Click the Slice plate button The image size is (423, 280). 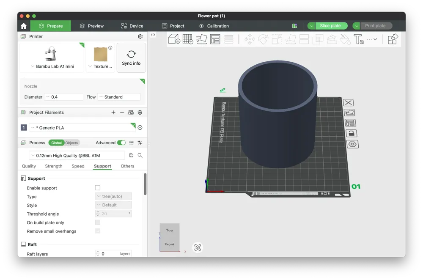[x=331, y=26]
